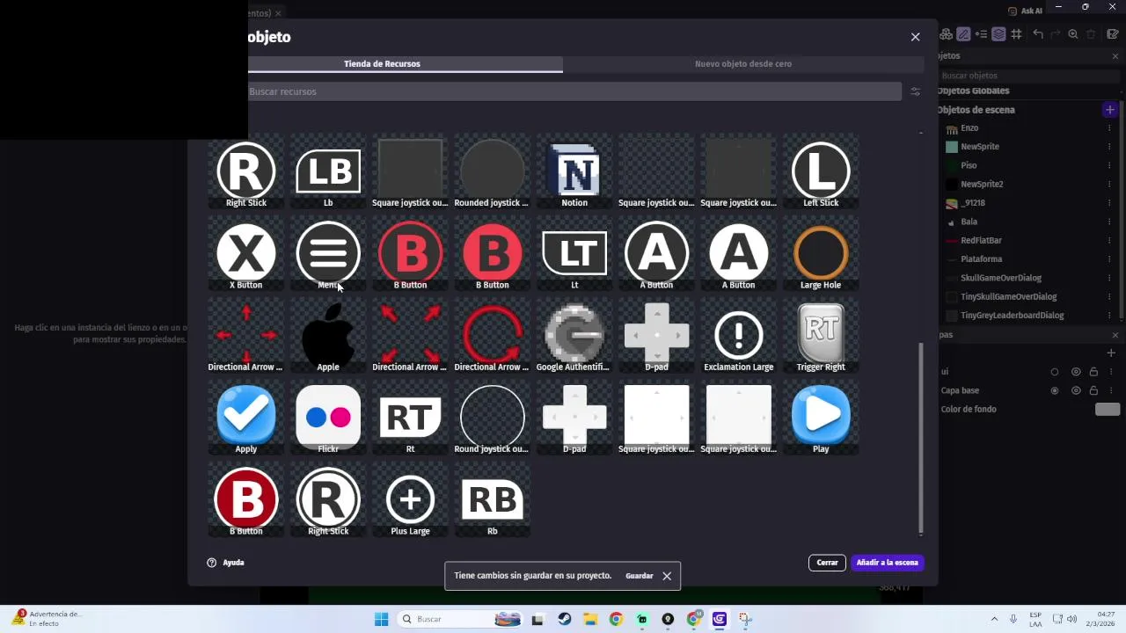Select the SkullGameOverDialog object

point(1001,278)
